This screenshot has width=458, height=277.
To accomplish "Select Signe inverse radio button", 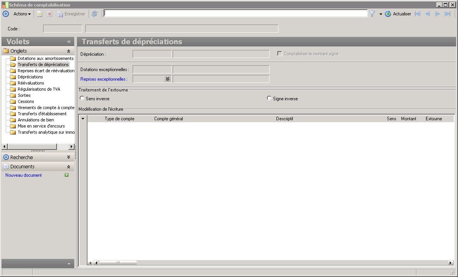I will (x=269, y=98).
